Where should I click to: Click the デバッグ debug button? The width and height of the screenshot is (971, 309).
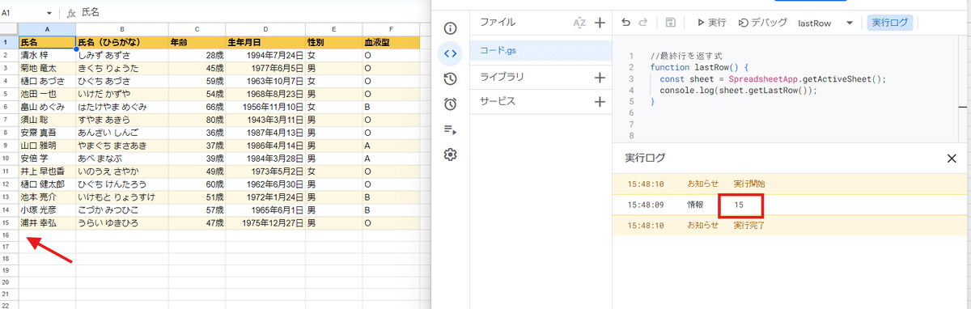(x=761, y=23)
